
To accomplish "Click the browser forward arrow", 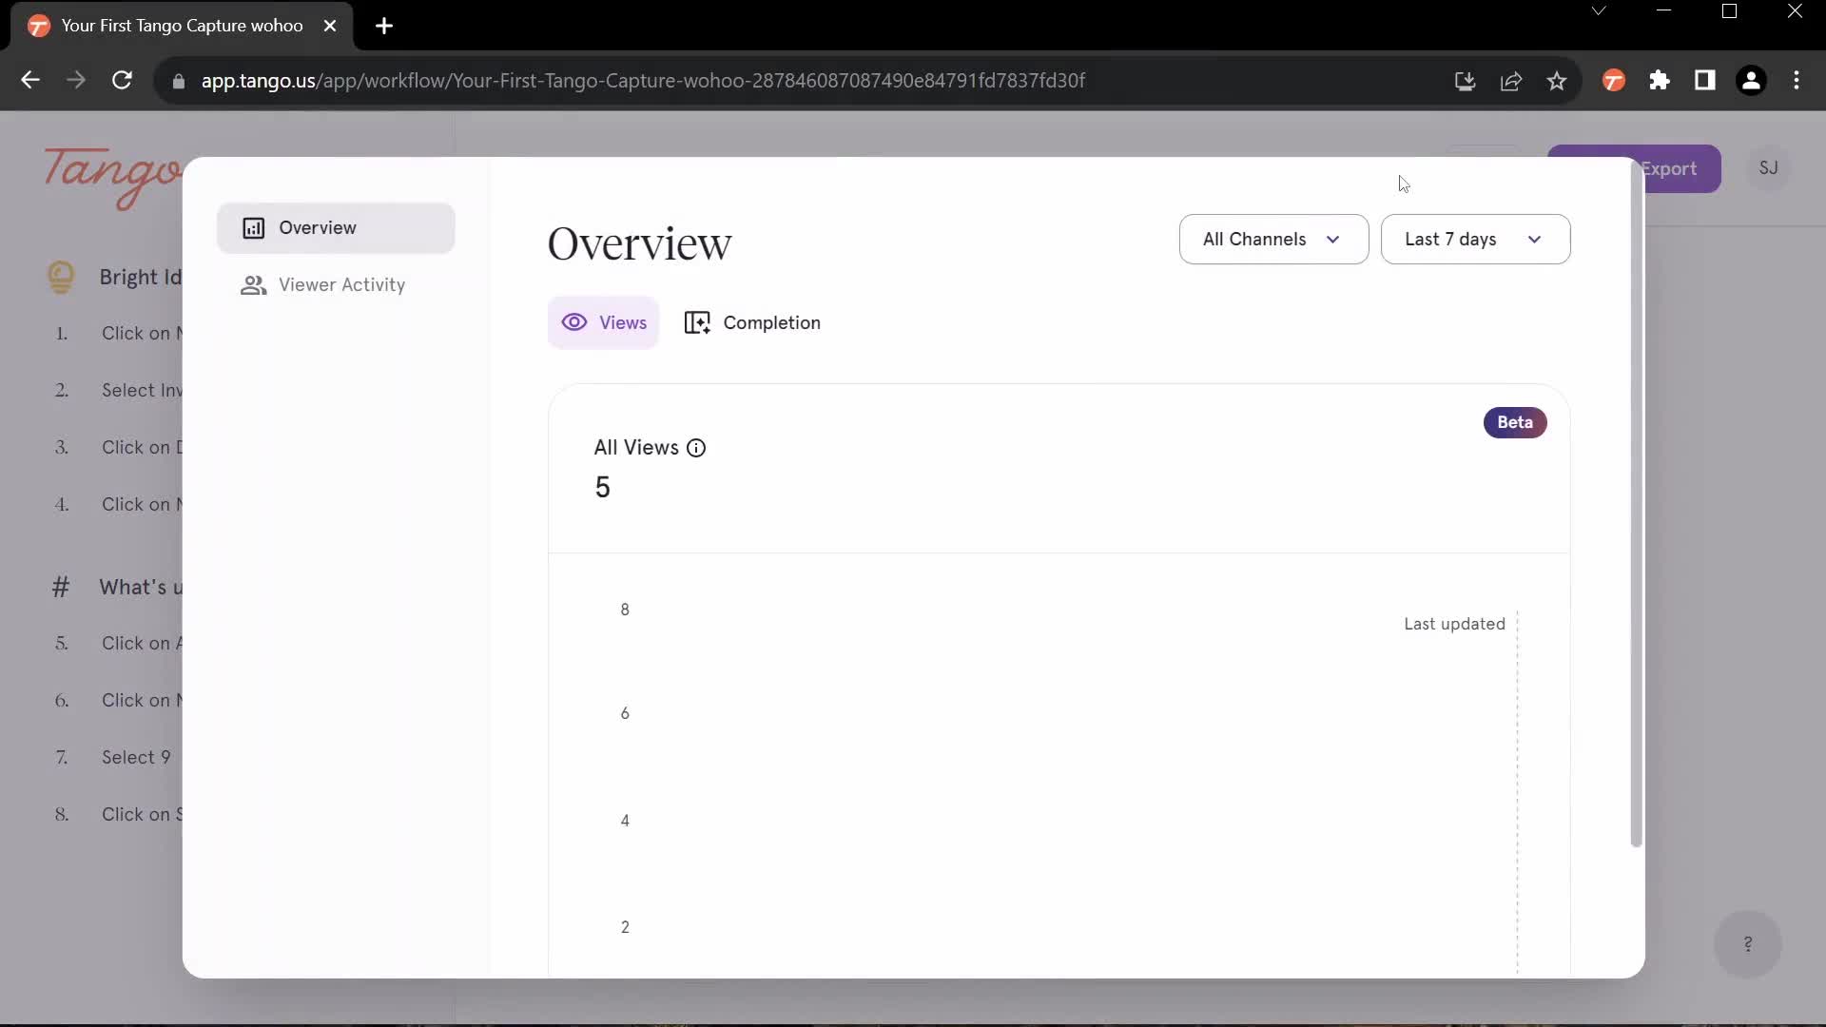I will point(76,81).
